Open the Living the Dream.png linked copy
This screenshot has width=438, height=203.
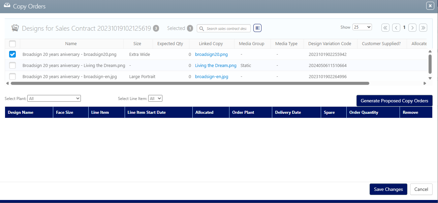pyautogui.click(x=216, y=66)
